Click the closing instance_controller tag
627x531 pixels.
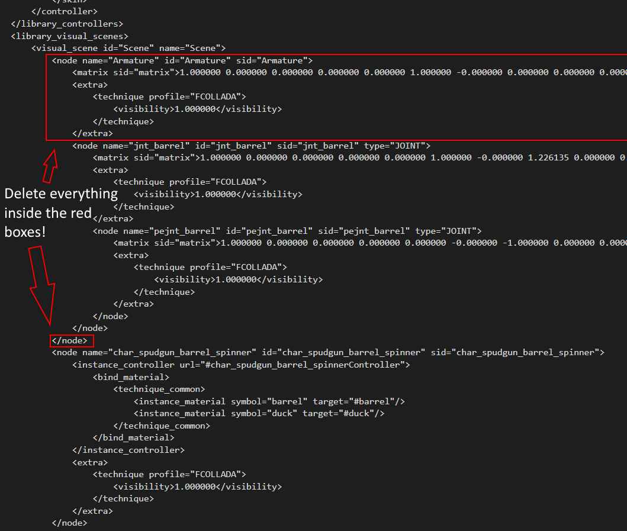point(128,450)
